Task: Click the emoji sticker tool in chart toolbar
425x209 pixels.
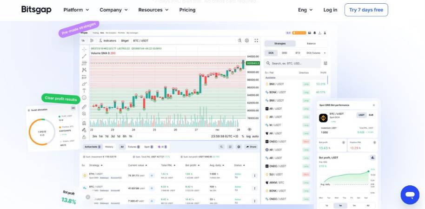Action: (x=84, y=98)
